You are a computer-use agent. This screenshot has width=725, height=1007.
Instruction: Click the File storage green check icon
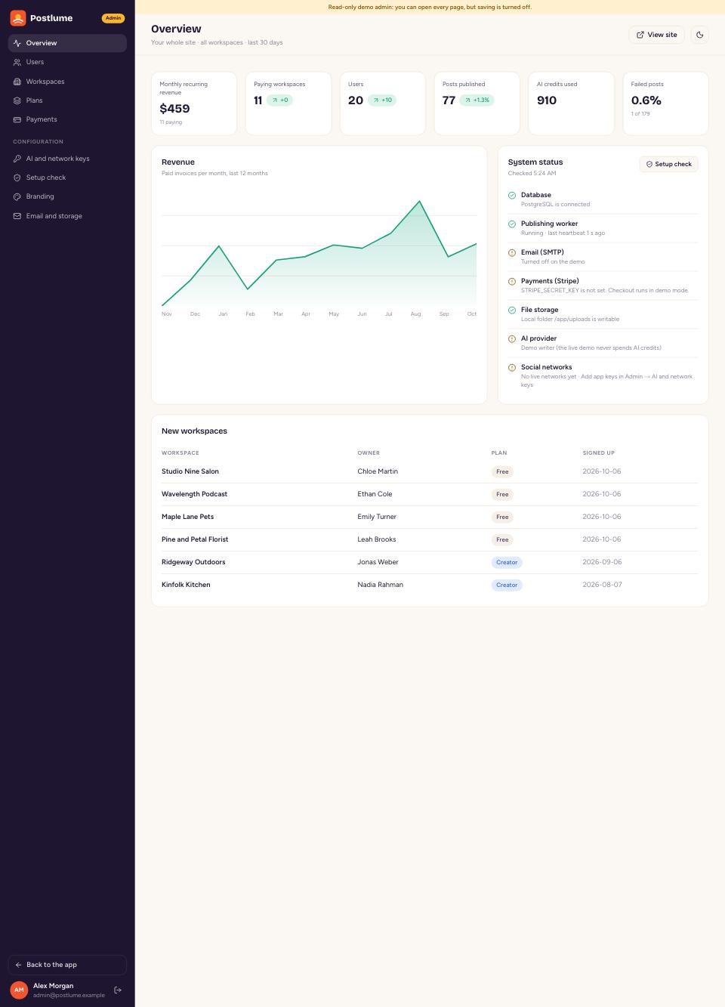coord(512,310)
